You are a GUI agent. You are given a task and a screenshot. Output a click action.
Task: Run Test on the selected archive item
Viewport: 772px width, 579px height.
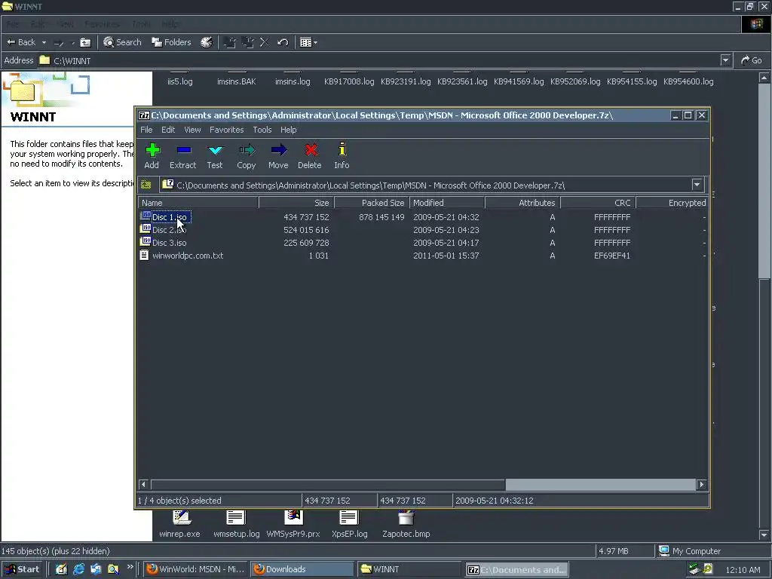215,155
